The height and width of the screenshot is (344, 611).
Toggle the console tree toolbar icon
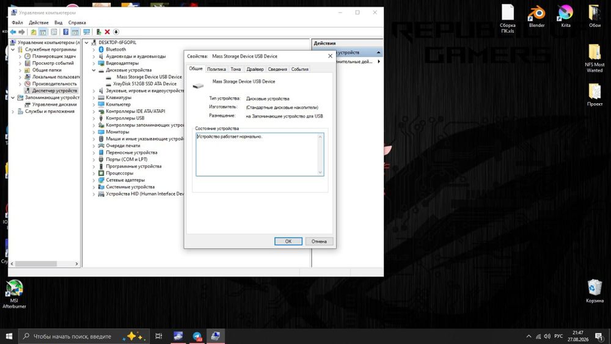coord(43,32)
